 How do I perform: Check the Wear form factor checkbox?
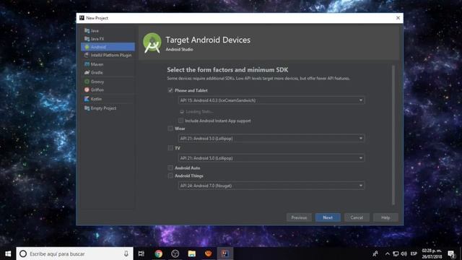[x=170, y=129]
